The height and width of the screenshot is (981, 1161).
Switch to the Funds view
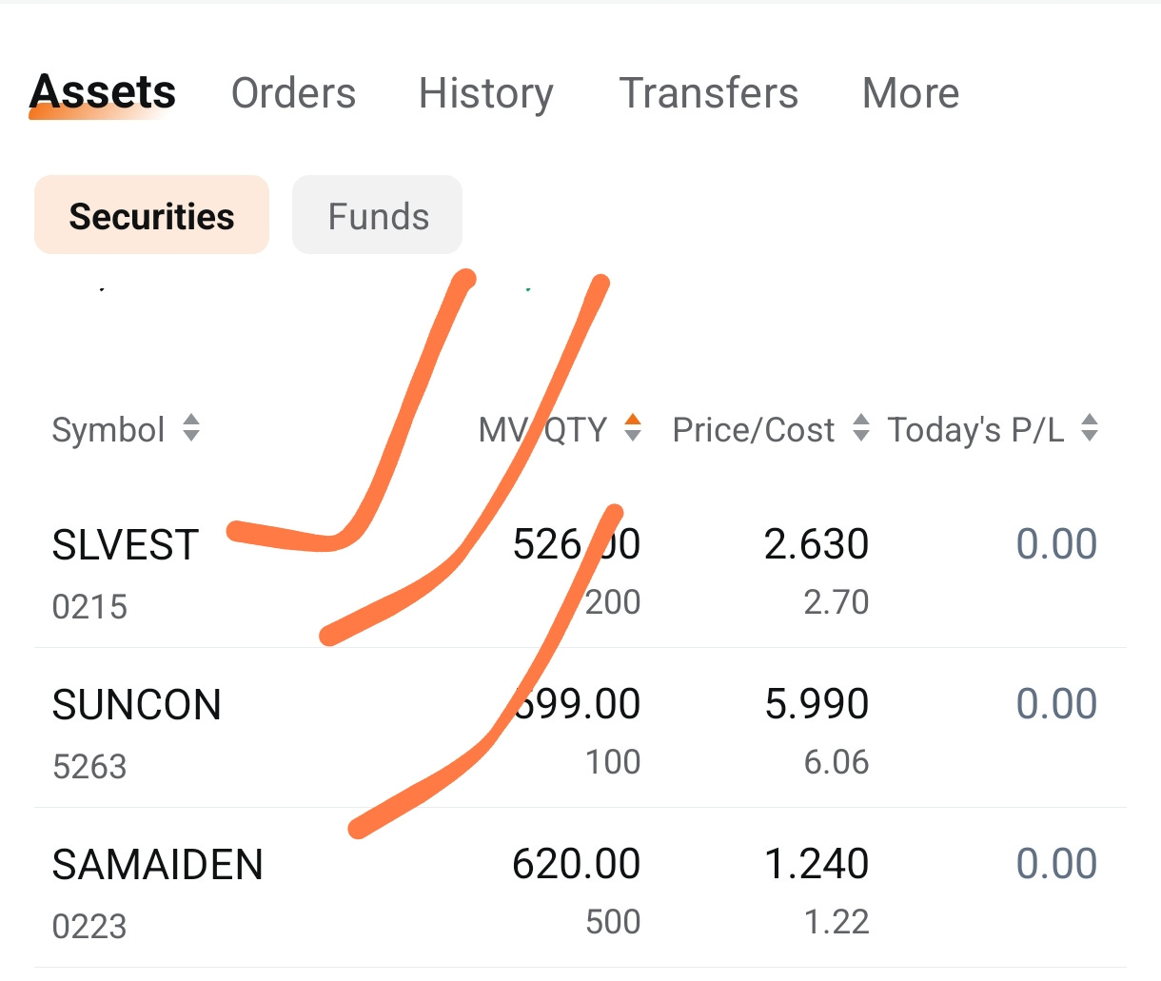[378, 215]
